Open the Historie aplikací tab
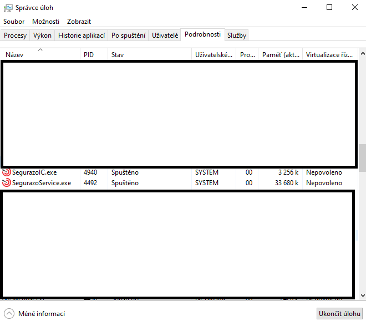This screenshot has width=366, height=326. 82,35
